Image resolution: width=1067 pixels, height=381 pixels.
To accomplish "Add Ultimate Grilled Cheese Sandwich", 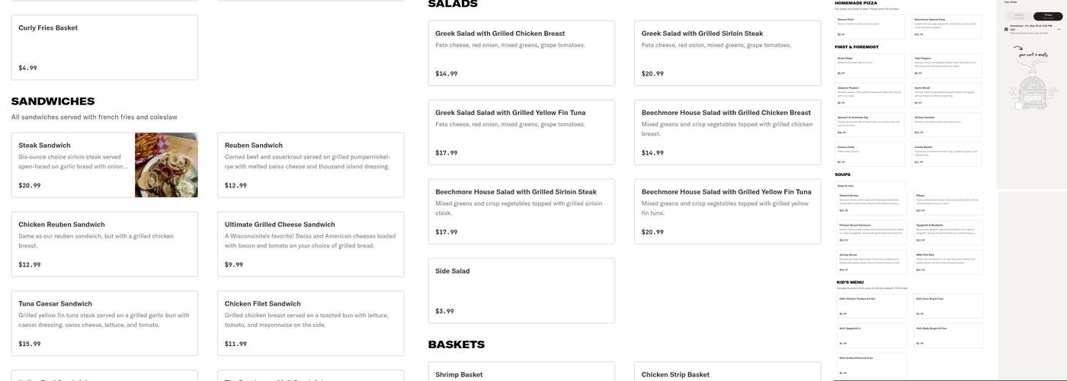I will click(x=310, y=244).
